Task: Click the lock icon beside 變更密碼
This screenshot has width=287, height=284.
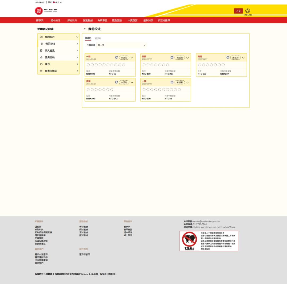Action: pos(41,57)
